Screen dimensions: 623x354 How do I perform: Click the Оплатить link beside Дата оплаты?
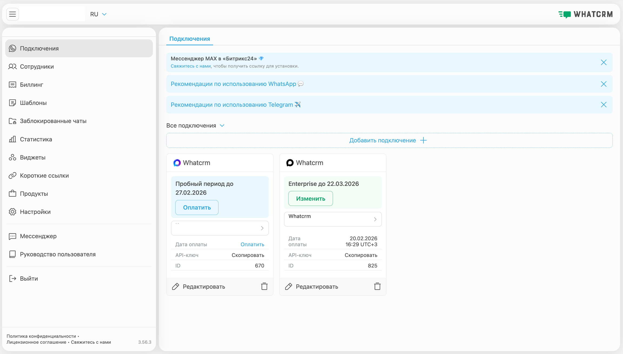(x=252, y=244)
